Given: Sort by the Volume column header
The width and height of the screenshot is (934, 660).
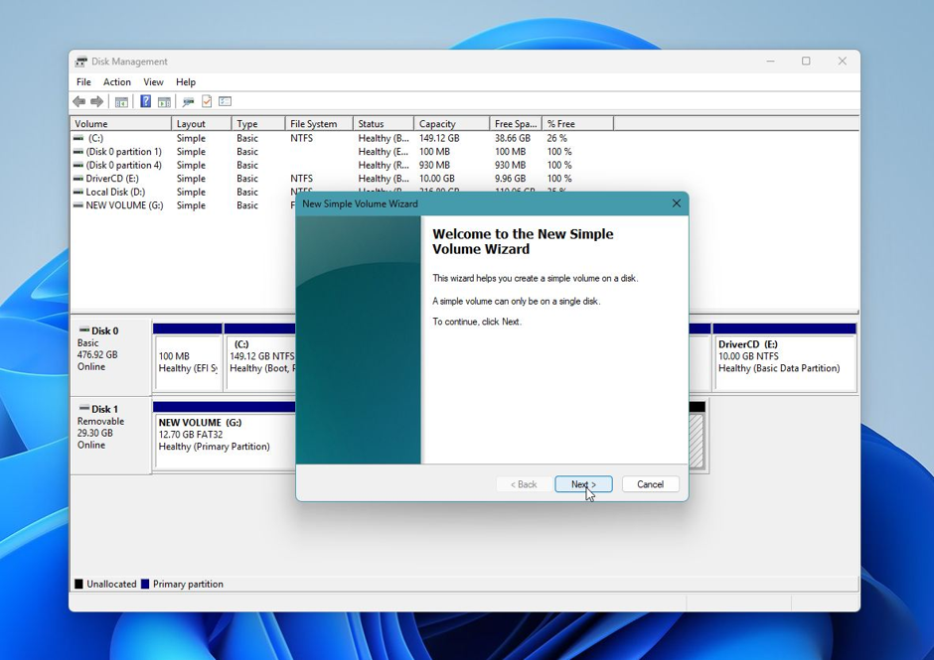Looking at the screenshot, I should click(121, 124).
